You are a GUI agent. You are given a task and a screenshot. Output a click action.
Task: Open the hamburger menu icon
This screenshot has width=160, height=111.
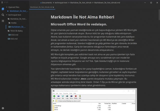[x=2, y=2]
